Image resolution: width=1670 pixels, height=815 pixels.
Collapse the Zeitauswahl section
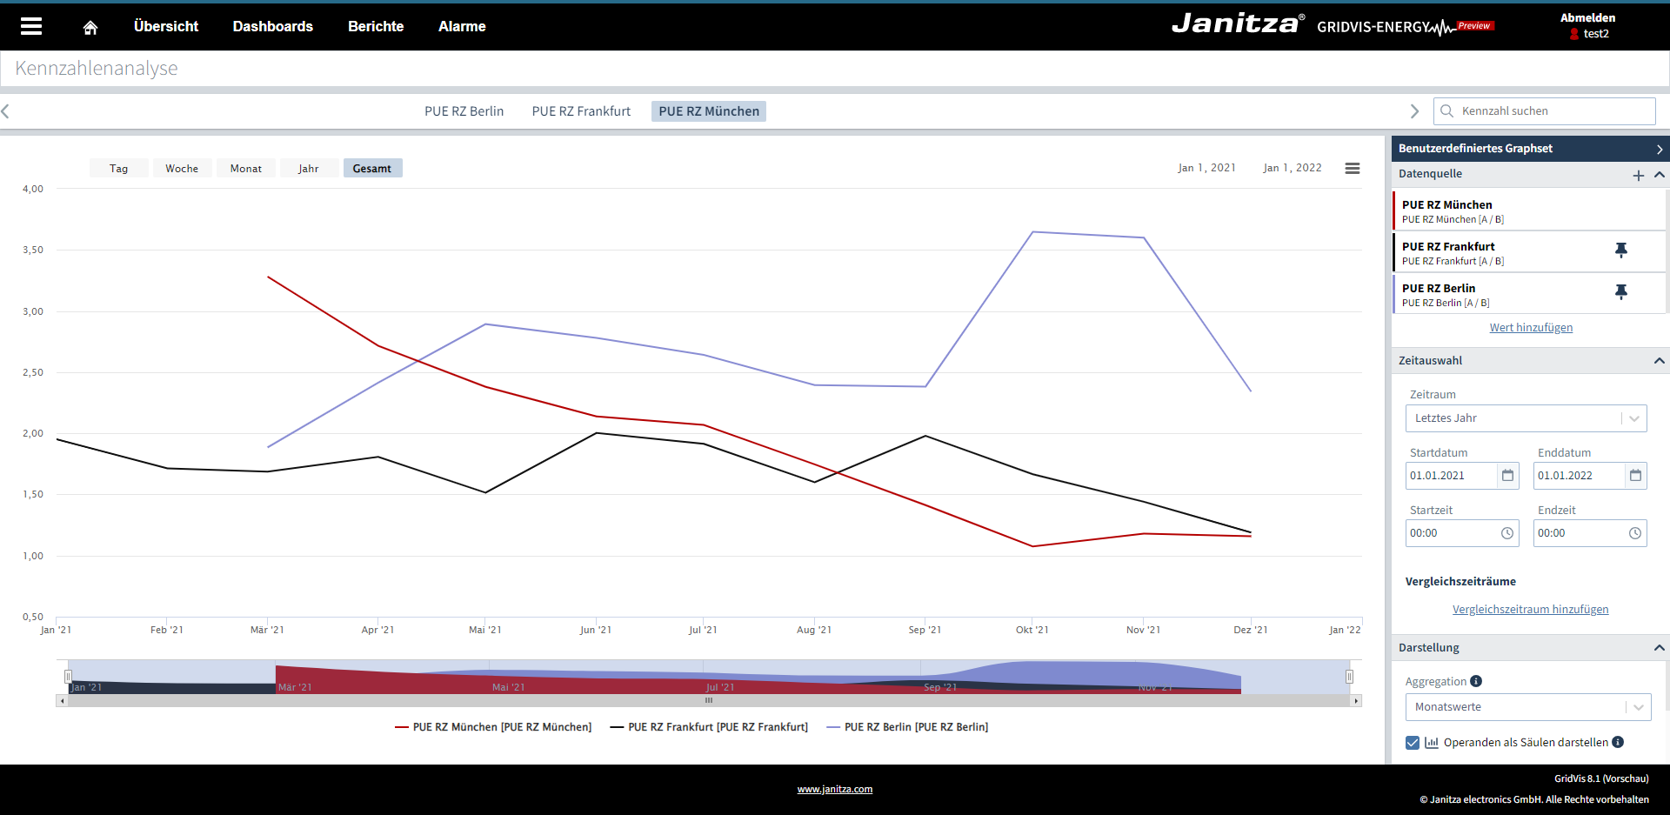1659,361
